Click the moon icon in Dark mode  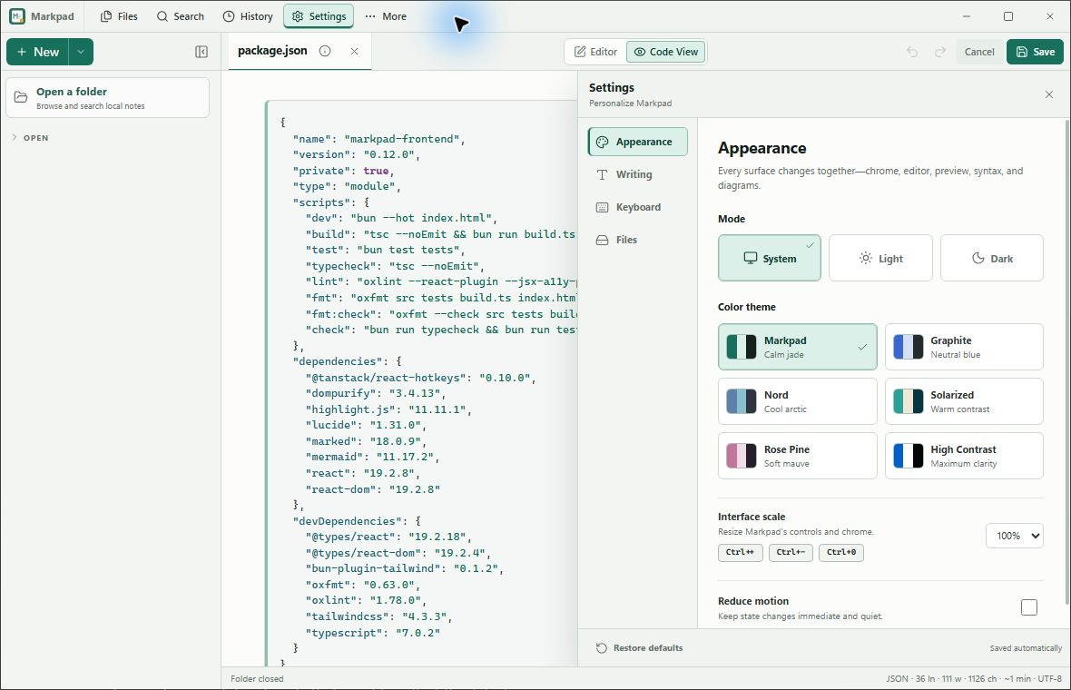[x=978, y=258]
